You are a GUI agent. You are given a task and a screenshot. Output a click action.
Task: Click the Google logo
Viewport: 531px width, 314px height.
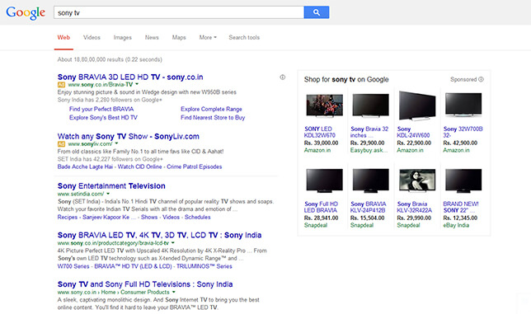point(26,13)
